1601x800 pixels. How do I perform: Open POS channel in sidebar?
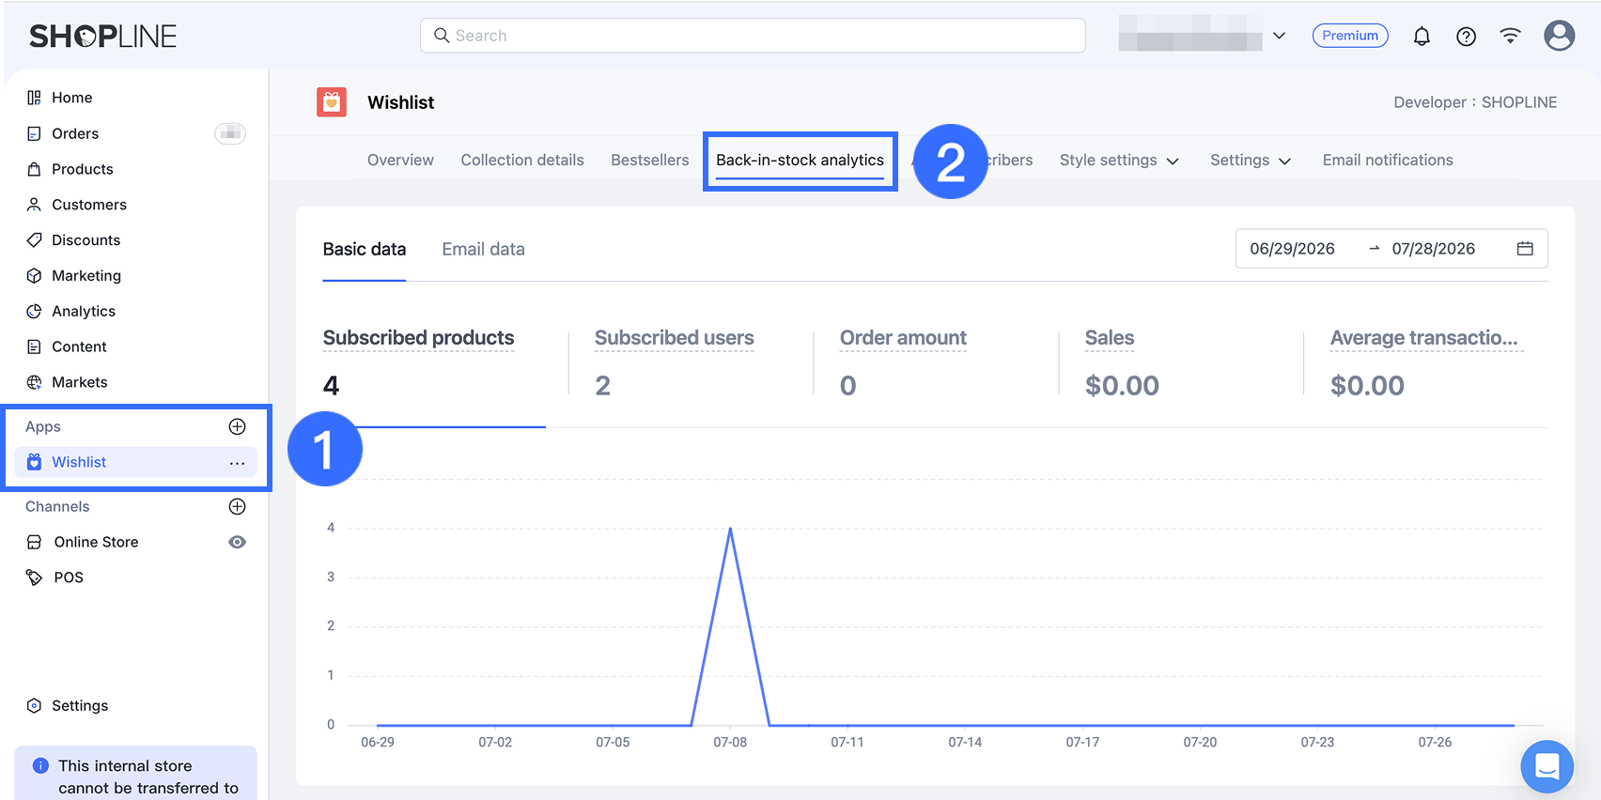(69, 577)
